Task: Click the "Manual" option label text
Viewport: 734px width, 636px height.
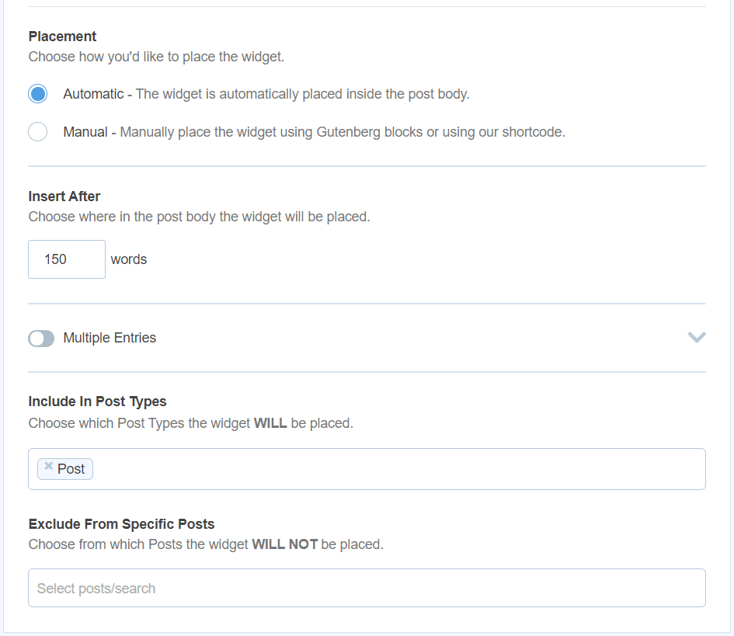Action: tap(85, 132)
